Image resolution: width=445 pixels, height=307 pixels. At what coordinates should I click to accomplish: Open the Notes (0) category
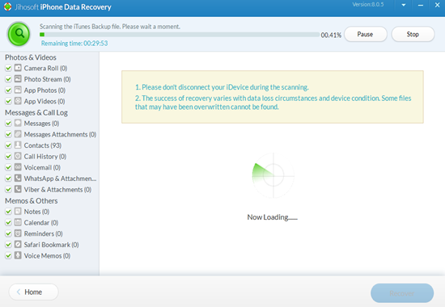click(x=36, y=212)
